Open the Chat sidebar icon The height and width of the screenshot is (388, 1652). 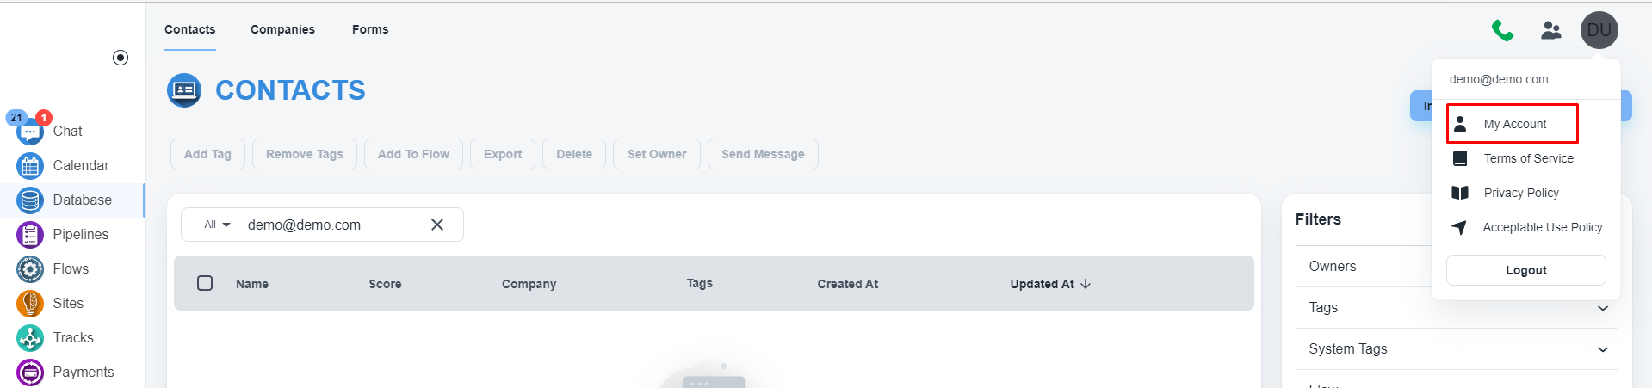pyautogui.click(x=30, y=132)
